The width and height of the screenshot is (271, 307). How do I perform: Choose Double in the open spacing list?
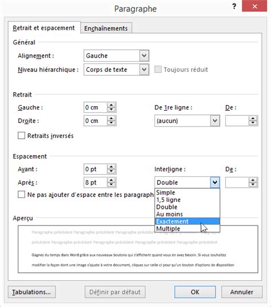click(187, 207)
